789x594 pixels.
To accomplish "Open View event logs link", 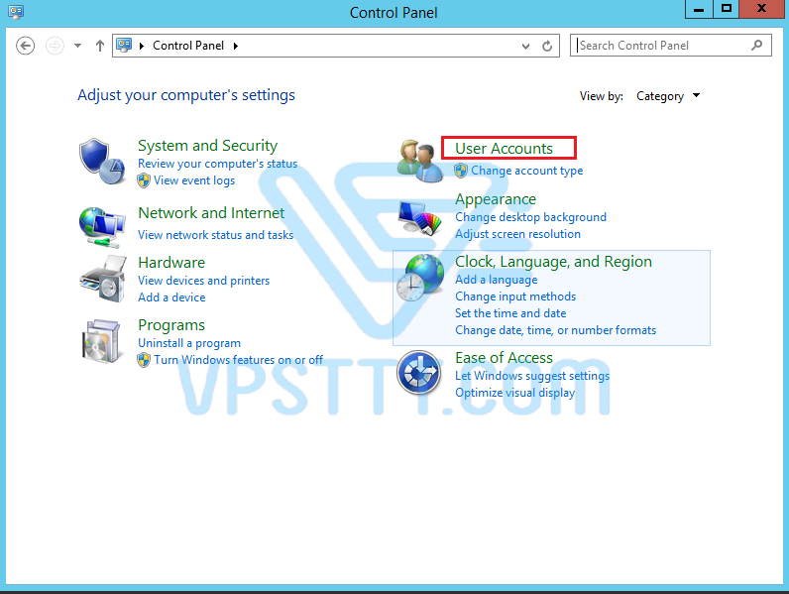I will pyautogui.click(x=194, y=180).
